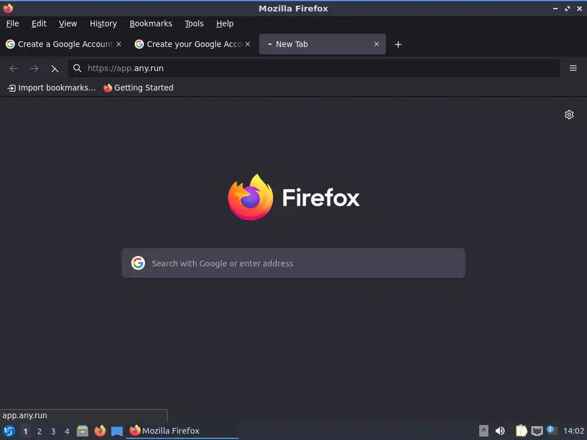Click the Google logo in search box
587x440 pixels.
pos(138,263)
